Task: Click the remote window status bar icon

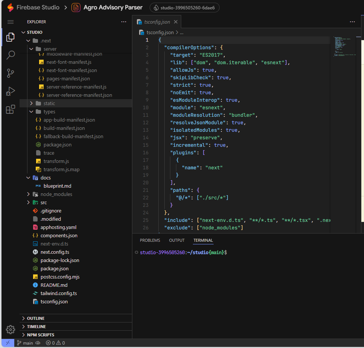Action: coord(8,343)
